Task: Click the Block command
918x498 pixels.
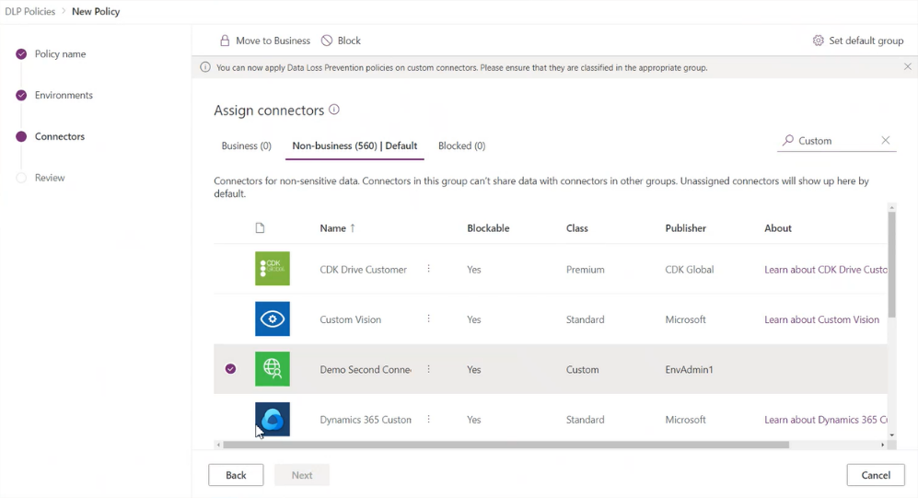Action: click(341, 41)
